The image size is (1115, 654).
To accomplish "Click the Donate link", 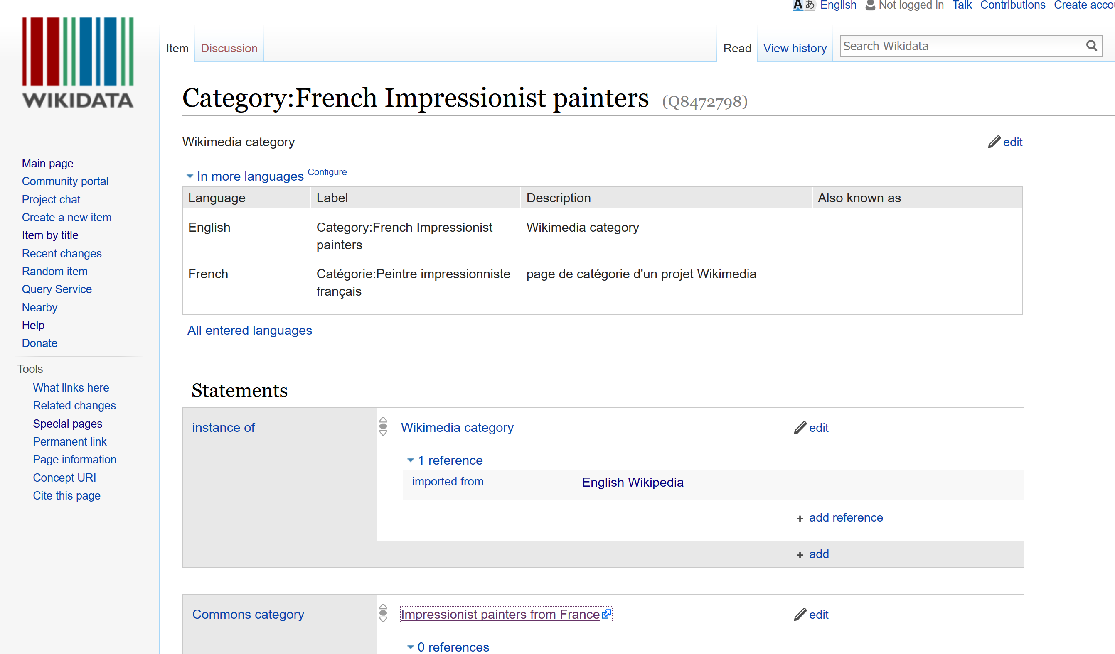I will coord(39,343).
